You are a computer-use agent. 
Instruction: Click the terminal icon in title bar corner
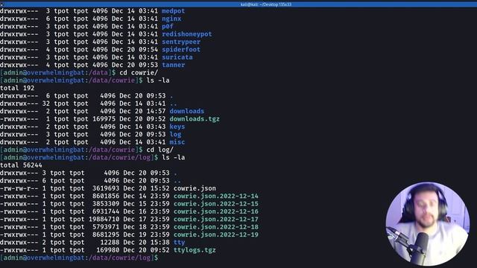(1, 4)
